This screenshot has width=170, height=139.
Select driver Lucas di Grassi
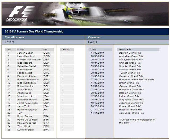(x=25, y=130)
